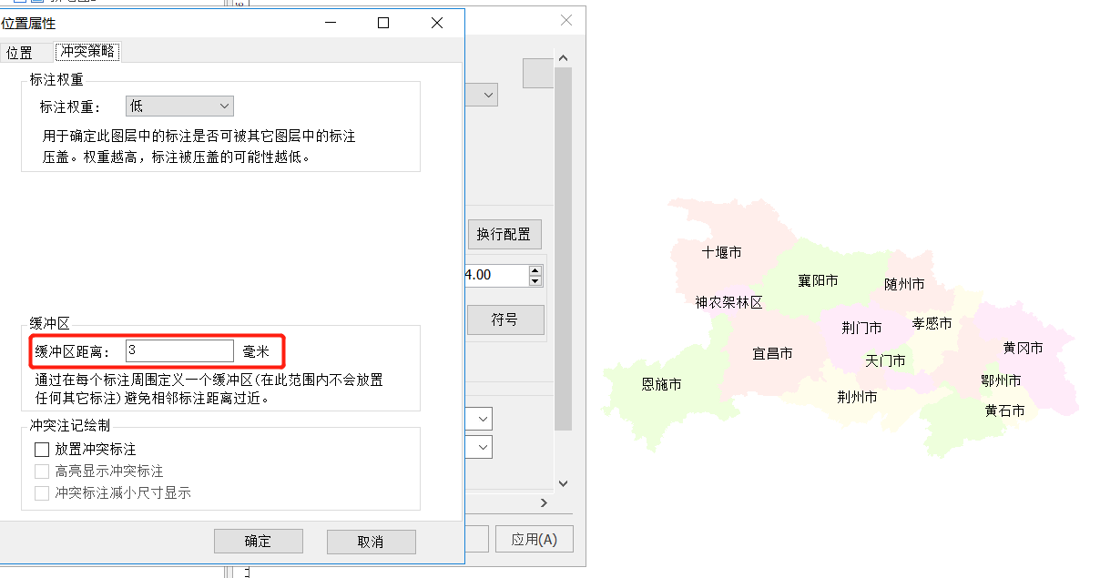The image size is (1100, 578).
Task: Open the 换行配置 settings
Action: coord(504,234)
